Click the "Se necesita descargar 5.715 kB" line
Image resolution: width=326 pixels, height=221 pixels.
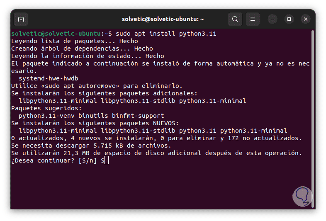(x=91, y=146)
